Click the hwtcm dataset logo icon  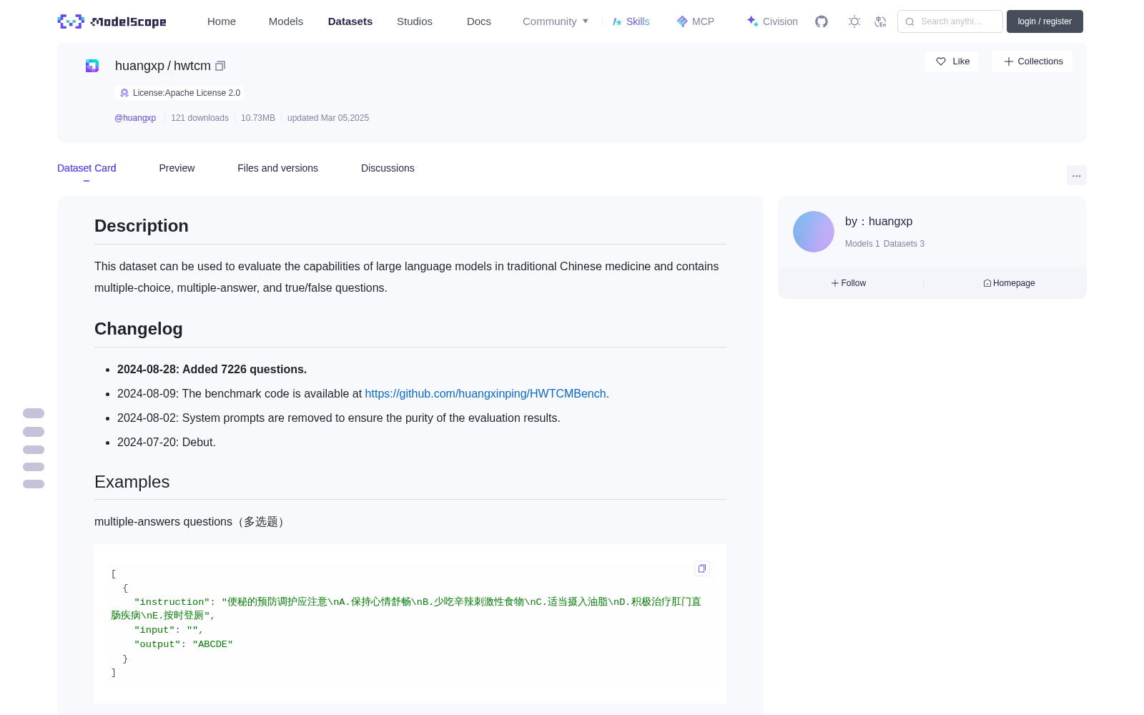pyautogui.click(x=92, y=66)
